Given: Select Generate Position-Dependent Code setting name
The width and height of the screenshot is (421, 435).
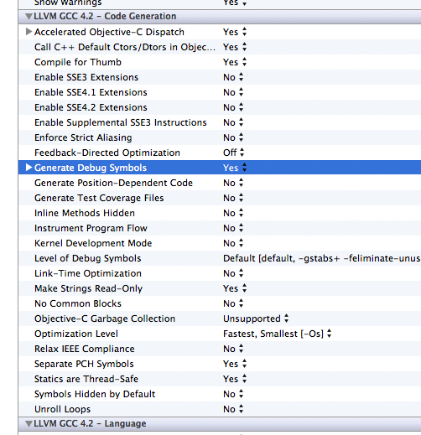Looking at the screenshot, I should coord(113,183).
